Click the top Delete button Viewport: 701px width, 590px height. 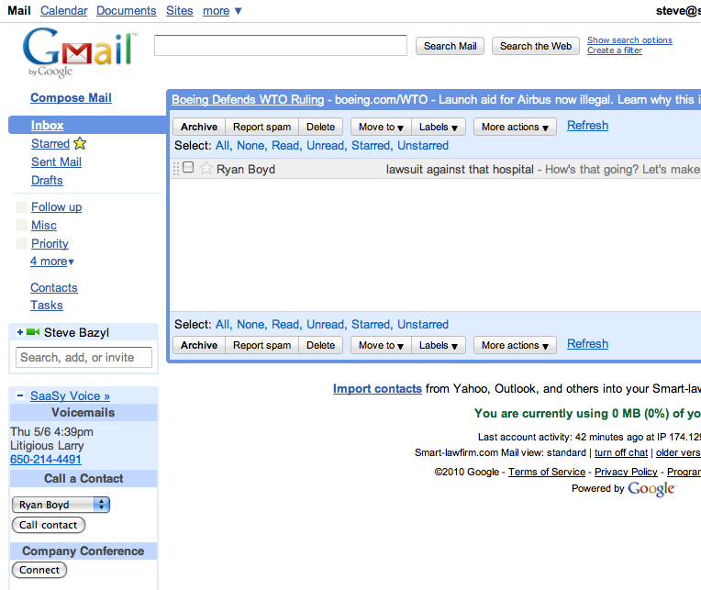coord(320,127)
